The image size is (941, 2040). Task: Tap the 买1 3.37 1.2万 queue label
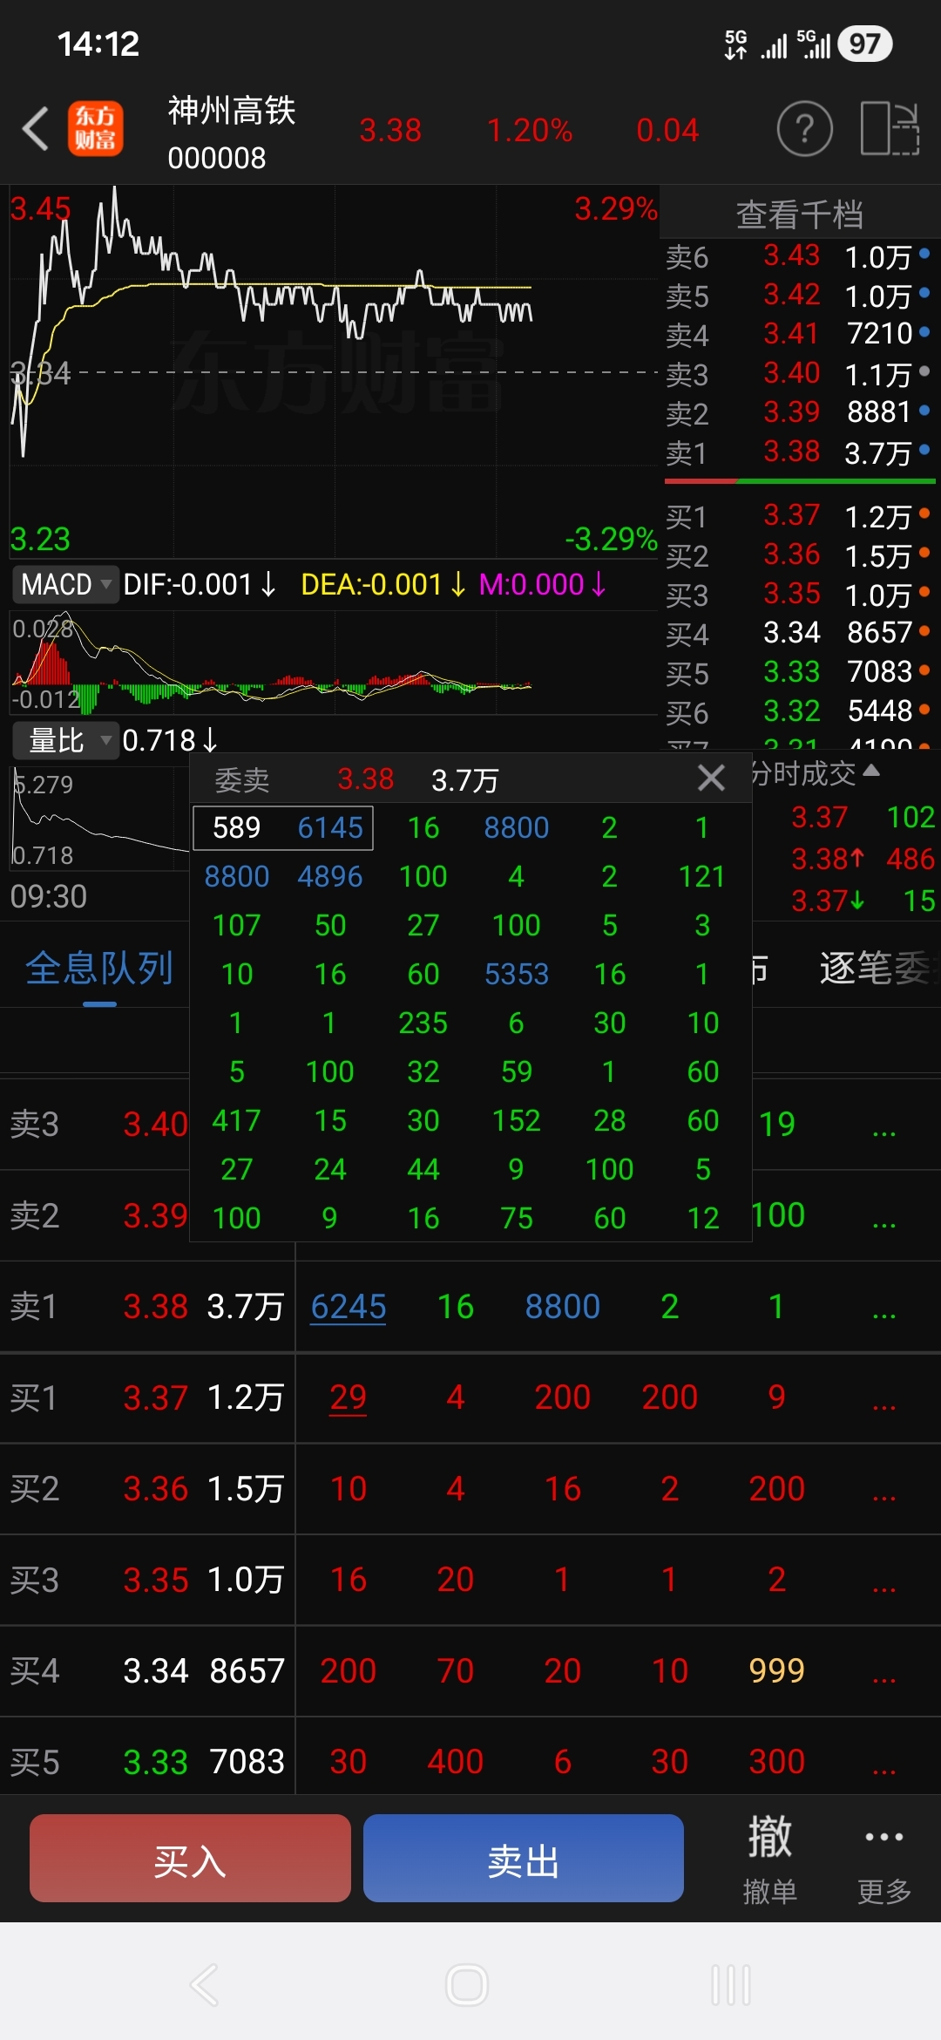(x=147, y=1397)
